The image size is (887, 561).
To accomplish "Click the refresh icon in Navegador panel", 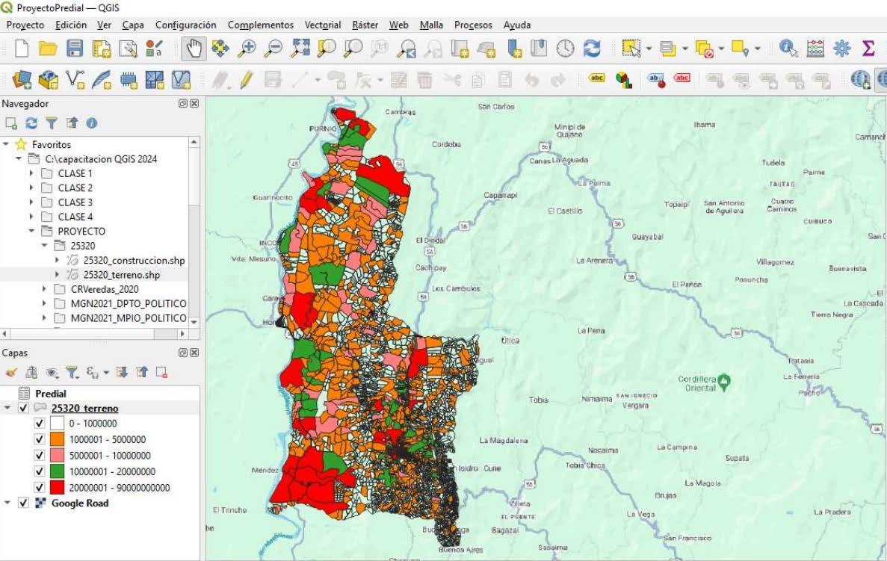I will [x=31, y=123].
